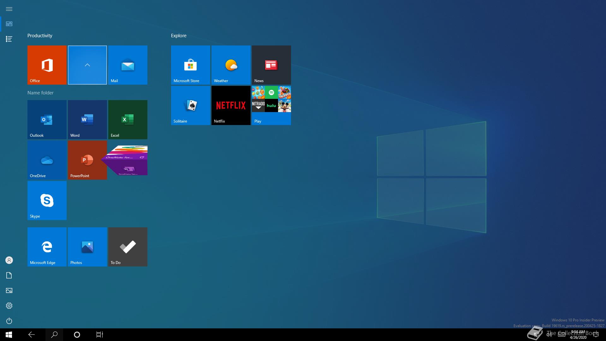The image size is (606, 341).
Task: Open the Mail tile
Action: 128,65
